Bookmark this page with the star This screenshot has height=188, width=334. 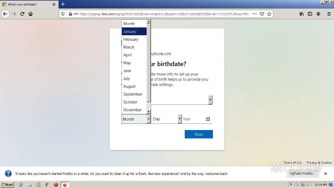pos(269,14)
